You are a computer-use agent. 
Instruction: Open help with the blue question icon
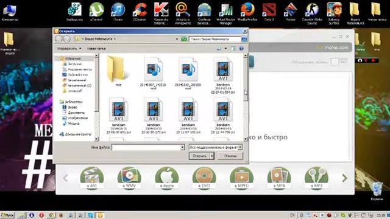241,49
